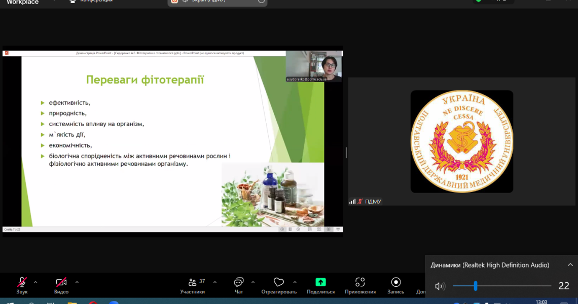
Task: Click the speaker mute icon in volume flyout
Action: (440, 286)
